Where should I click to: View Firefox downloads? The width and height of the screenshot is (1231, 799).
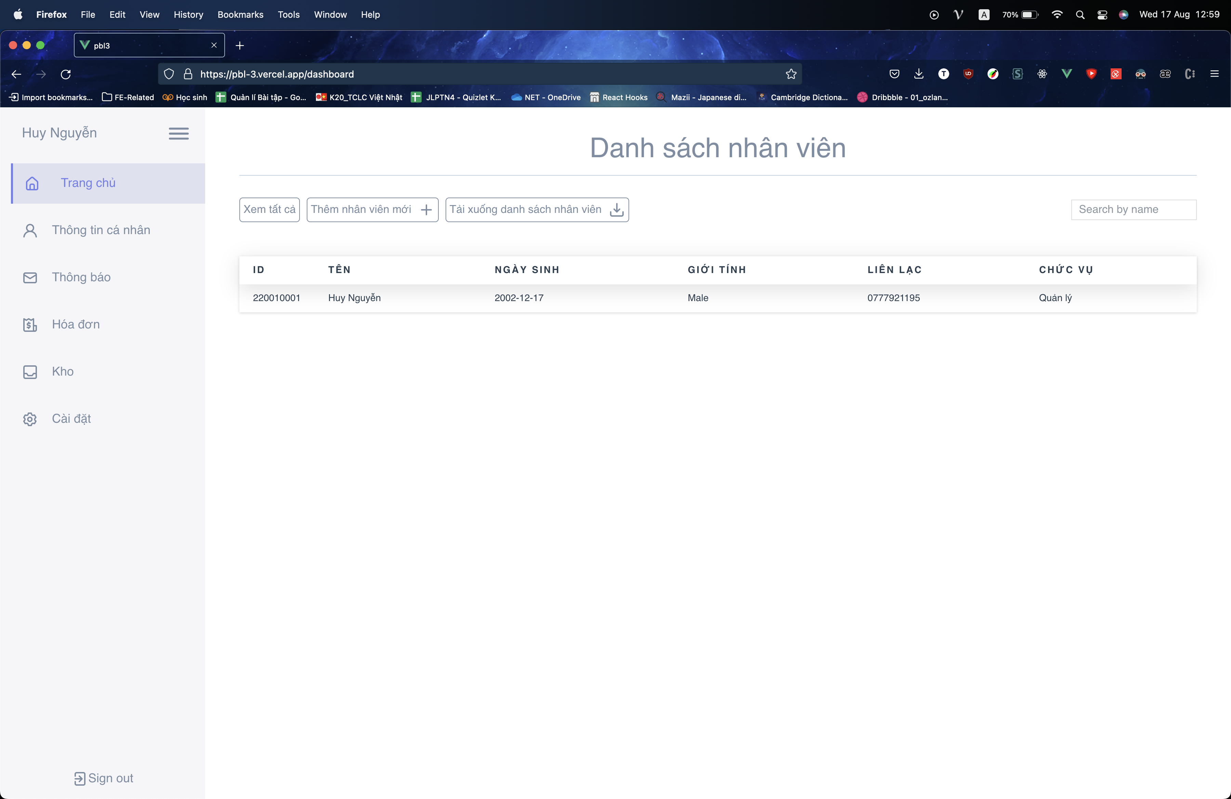(918, 74)
